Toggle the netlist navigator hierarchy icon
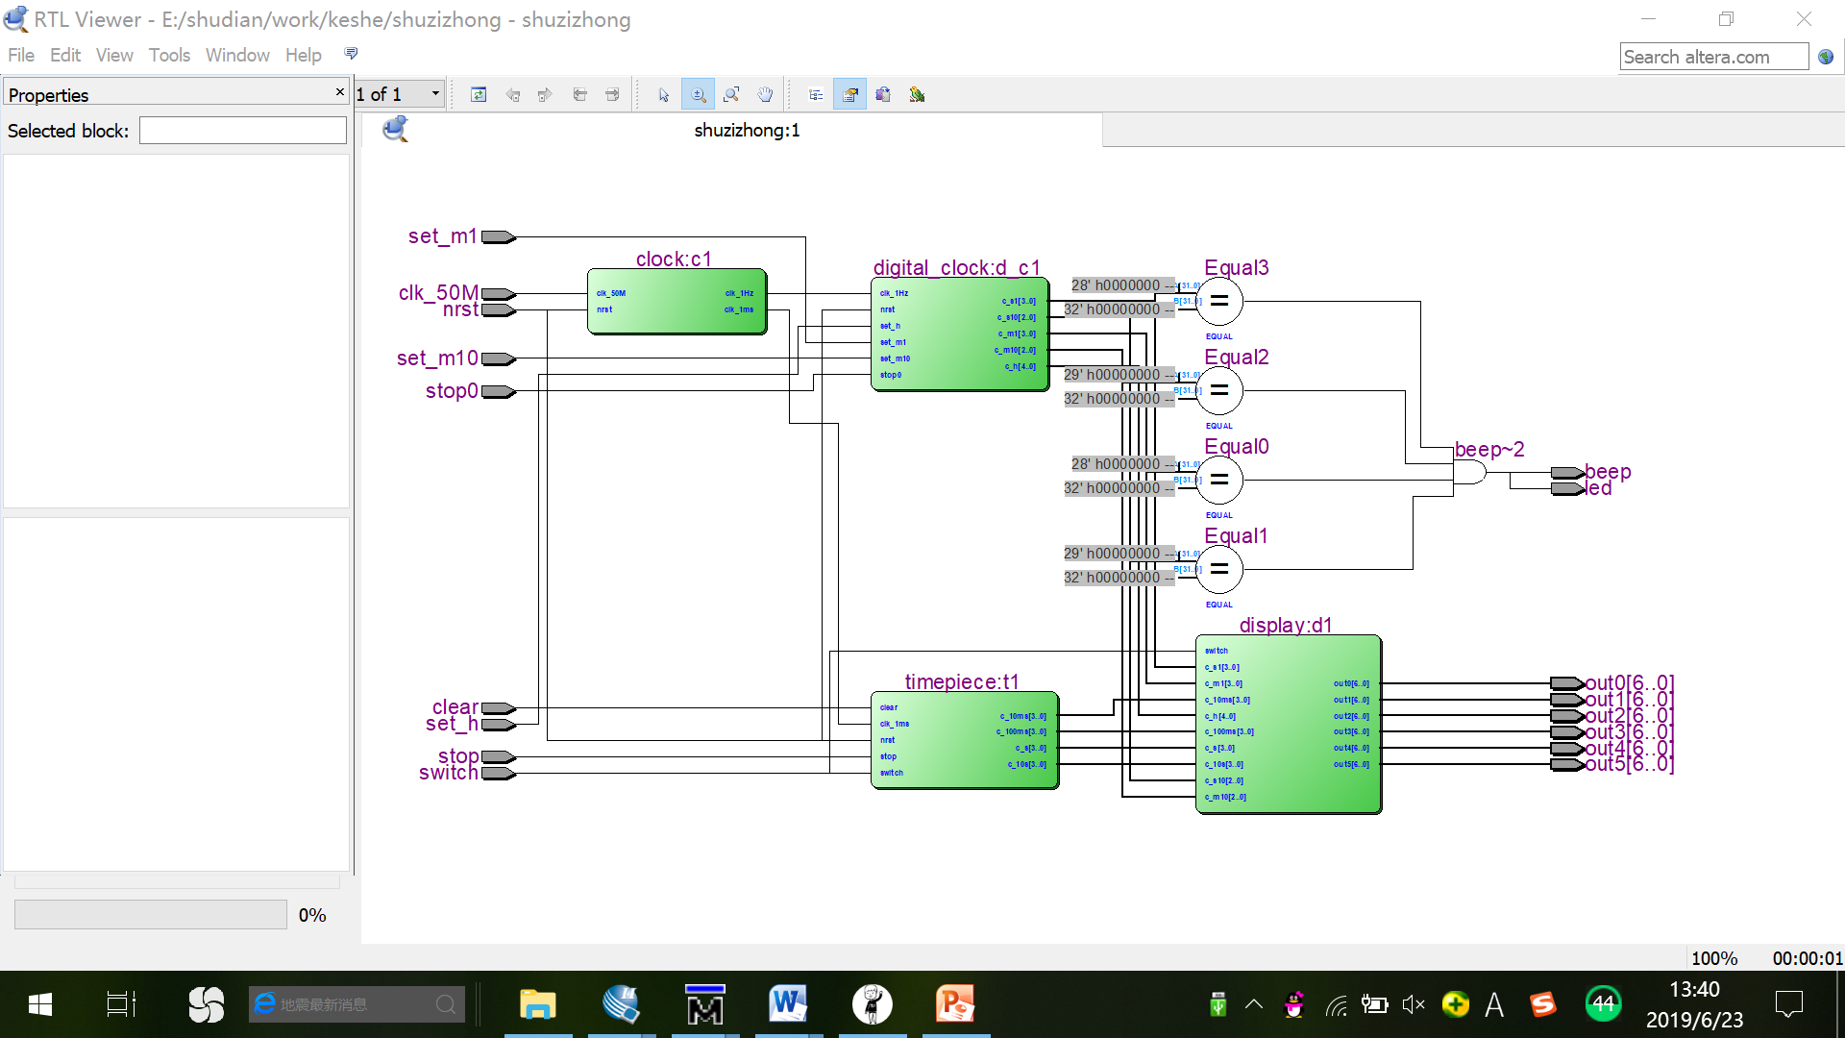Screen dimensions: 1845x1038 [816, 94]
